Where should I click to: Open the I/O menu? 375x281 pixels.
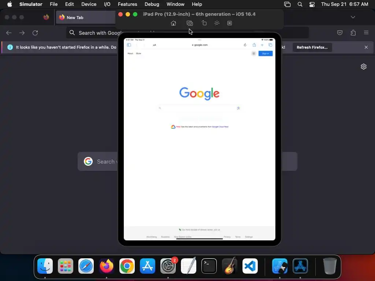tap(107, 4)
